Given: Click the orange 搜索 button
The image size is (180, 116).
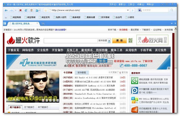Looking at the screenshot, I should pos(119,41).
